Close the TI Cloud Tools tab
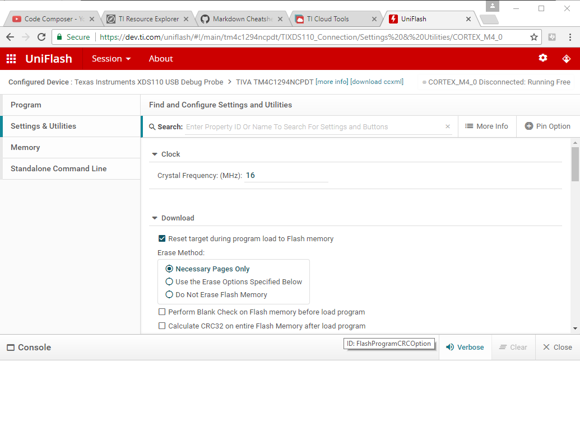This screenshot has width=580, height=446. click(x=374, y=19)
